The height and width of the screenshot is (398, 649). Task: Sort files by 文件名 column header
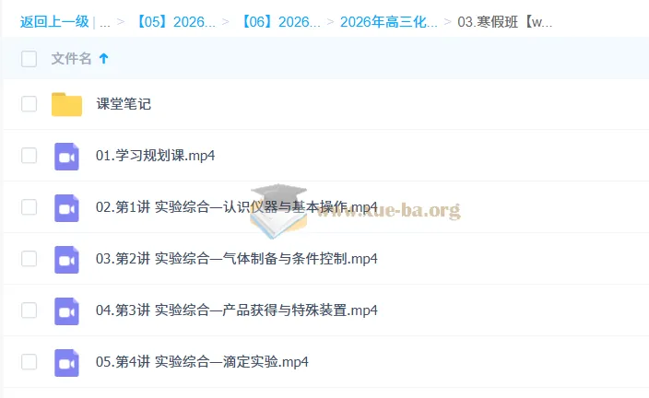point(71,59)
